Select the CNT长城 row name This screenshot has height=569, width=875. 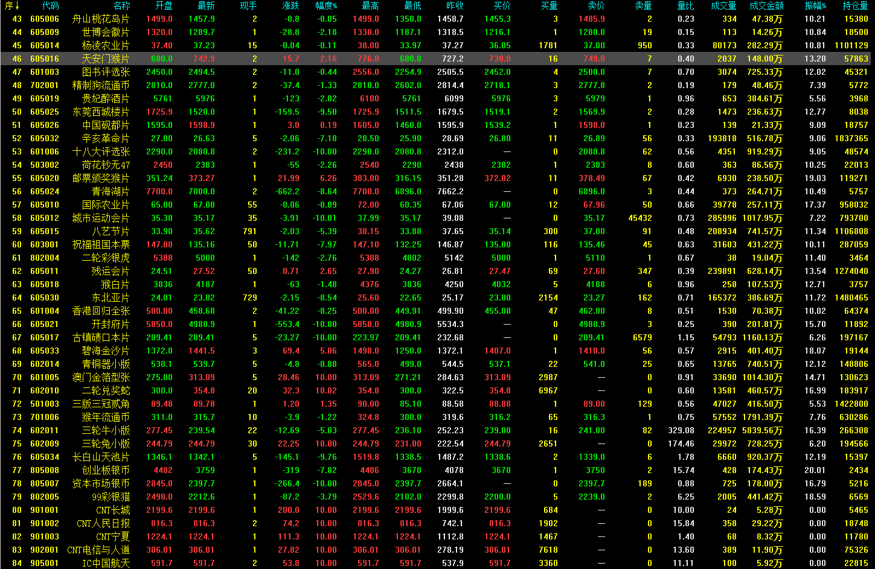point(113,510)
